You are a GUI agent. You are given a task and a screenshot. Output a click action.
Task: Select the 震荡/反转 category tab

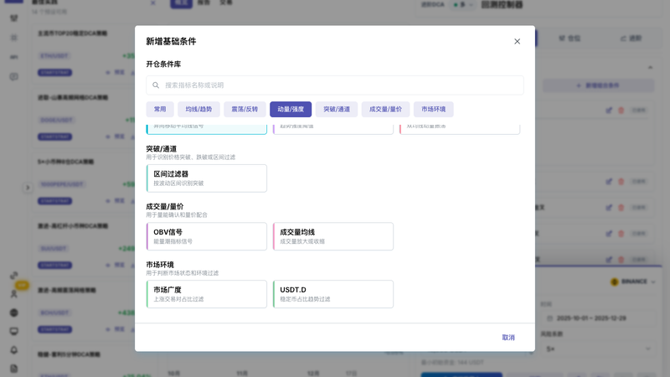pos(245,110)
